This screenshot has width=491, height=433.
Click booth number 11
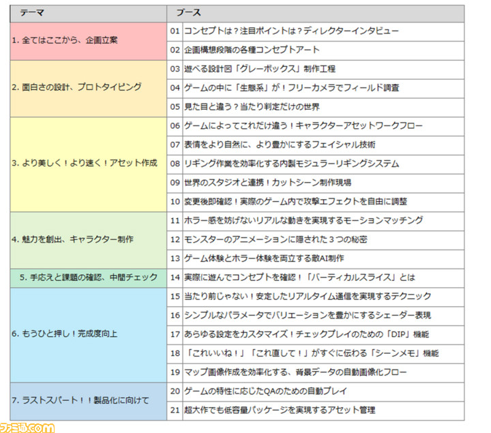click(175, 221)
